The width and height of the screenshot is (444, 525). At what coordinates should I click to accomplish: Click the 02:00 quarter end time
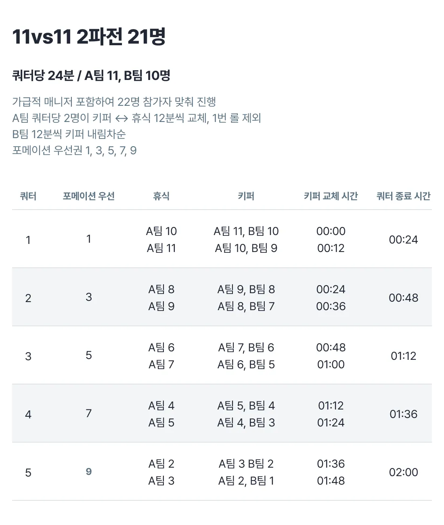(x=403, y=472)
